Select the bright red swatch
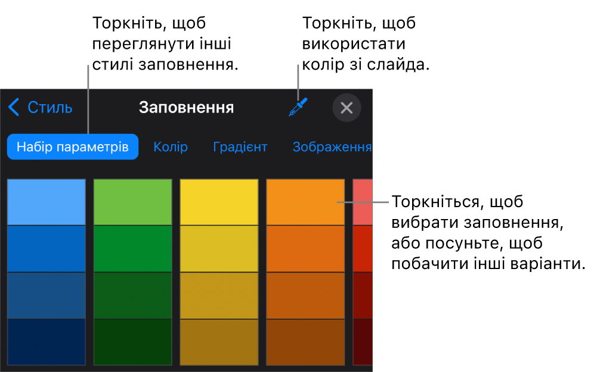This screenshot has height=372, width=597. pyautogui.click(x=363, y=249)
